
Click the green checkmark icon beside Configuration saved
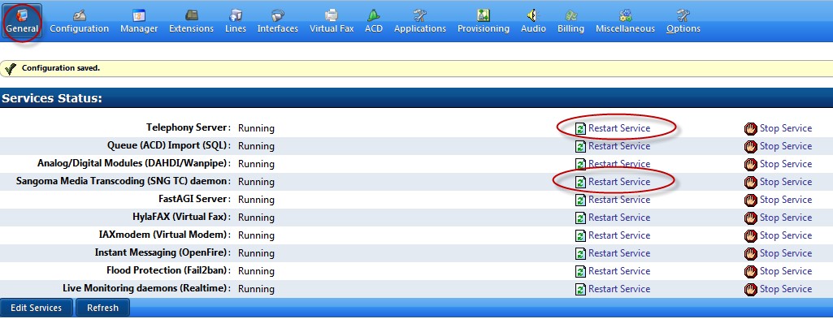point(10,68)
